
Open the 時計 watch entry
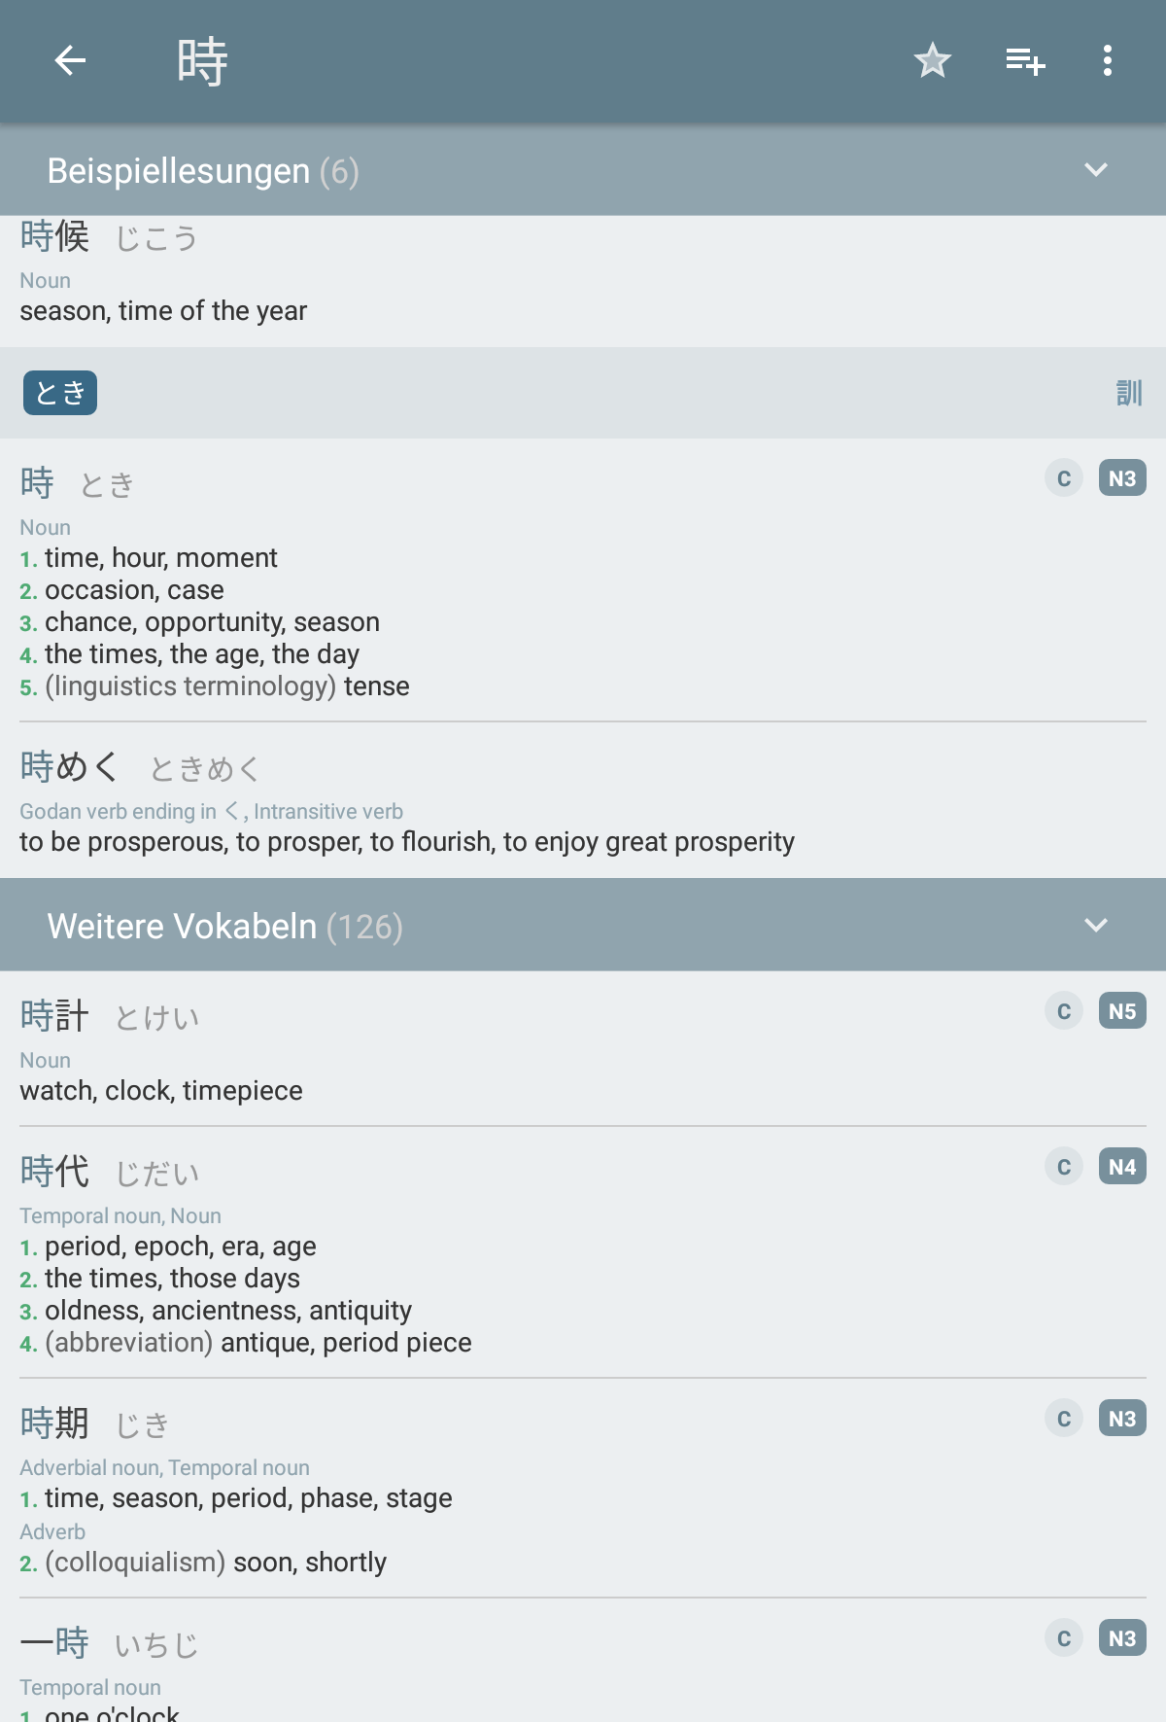click(583, 1050)
